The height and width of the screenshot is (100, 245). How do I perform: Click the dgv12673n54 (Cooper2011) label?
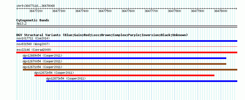(66, 78)
